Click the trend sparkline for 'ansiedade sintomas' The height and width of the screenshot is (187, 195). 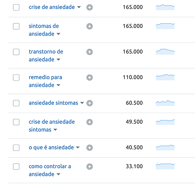pos(165,103)
